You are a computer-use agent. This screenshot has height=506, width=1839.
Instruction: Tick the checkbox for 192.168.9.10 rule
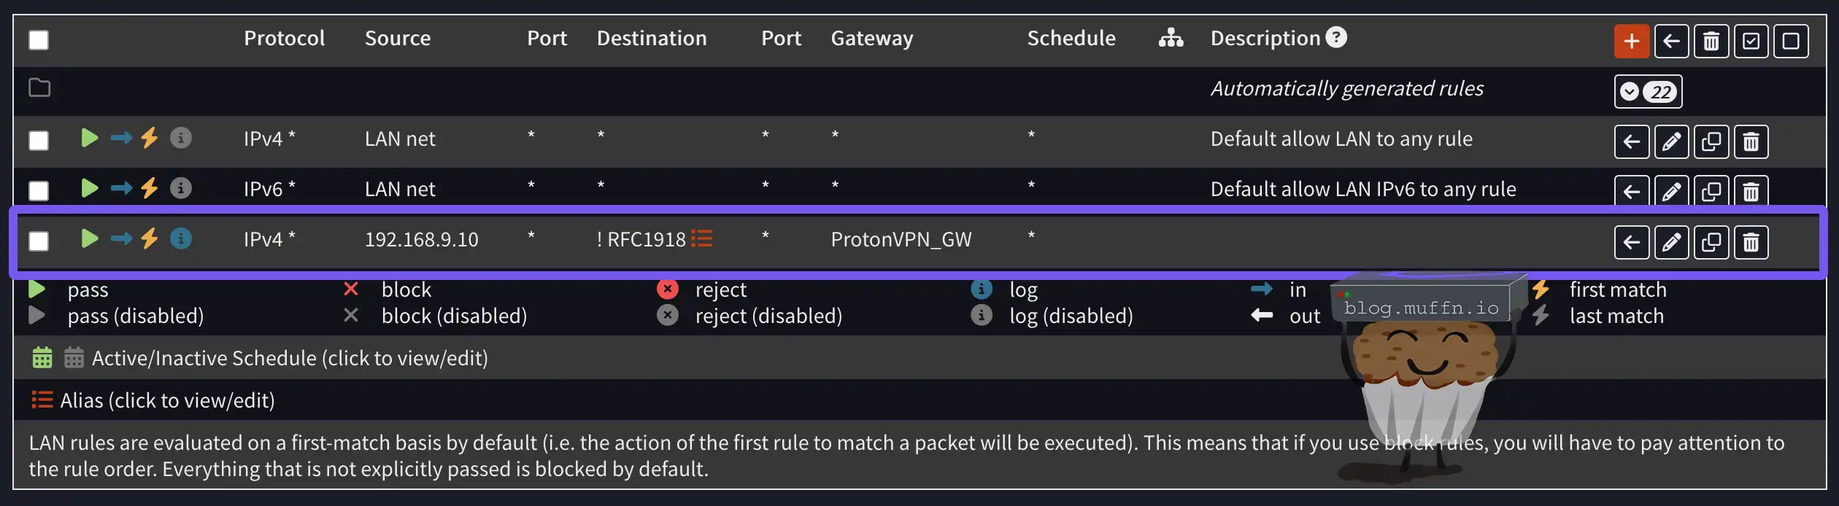pos(39,241)
